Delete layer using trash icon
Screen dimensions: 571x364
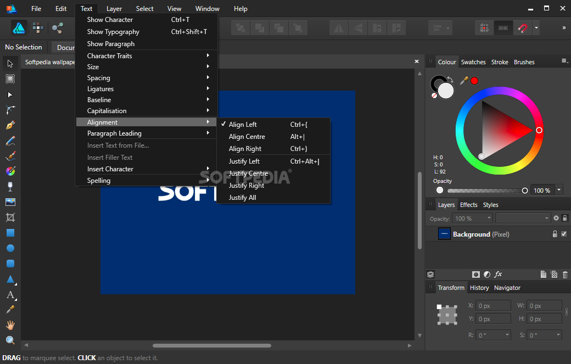click(x=565, y=275)
